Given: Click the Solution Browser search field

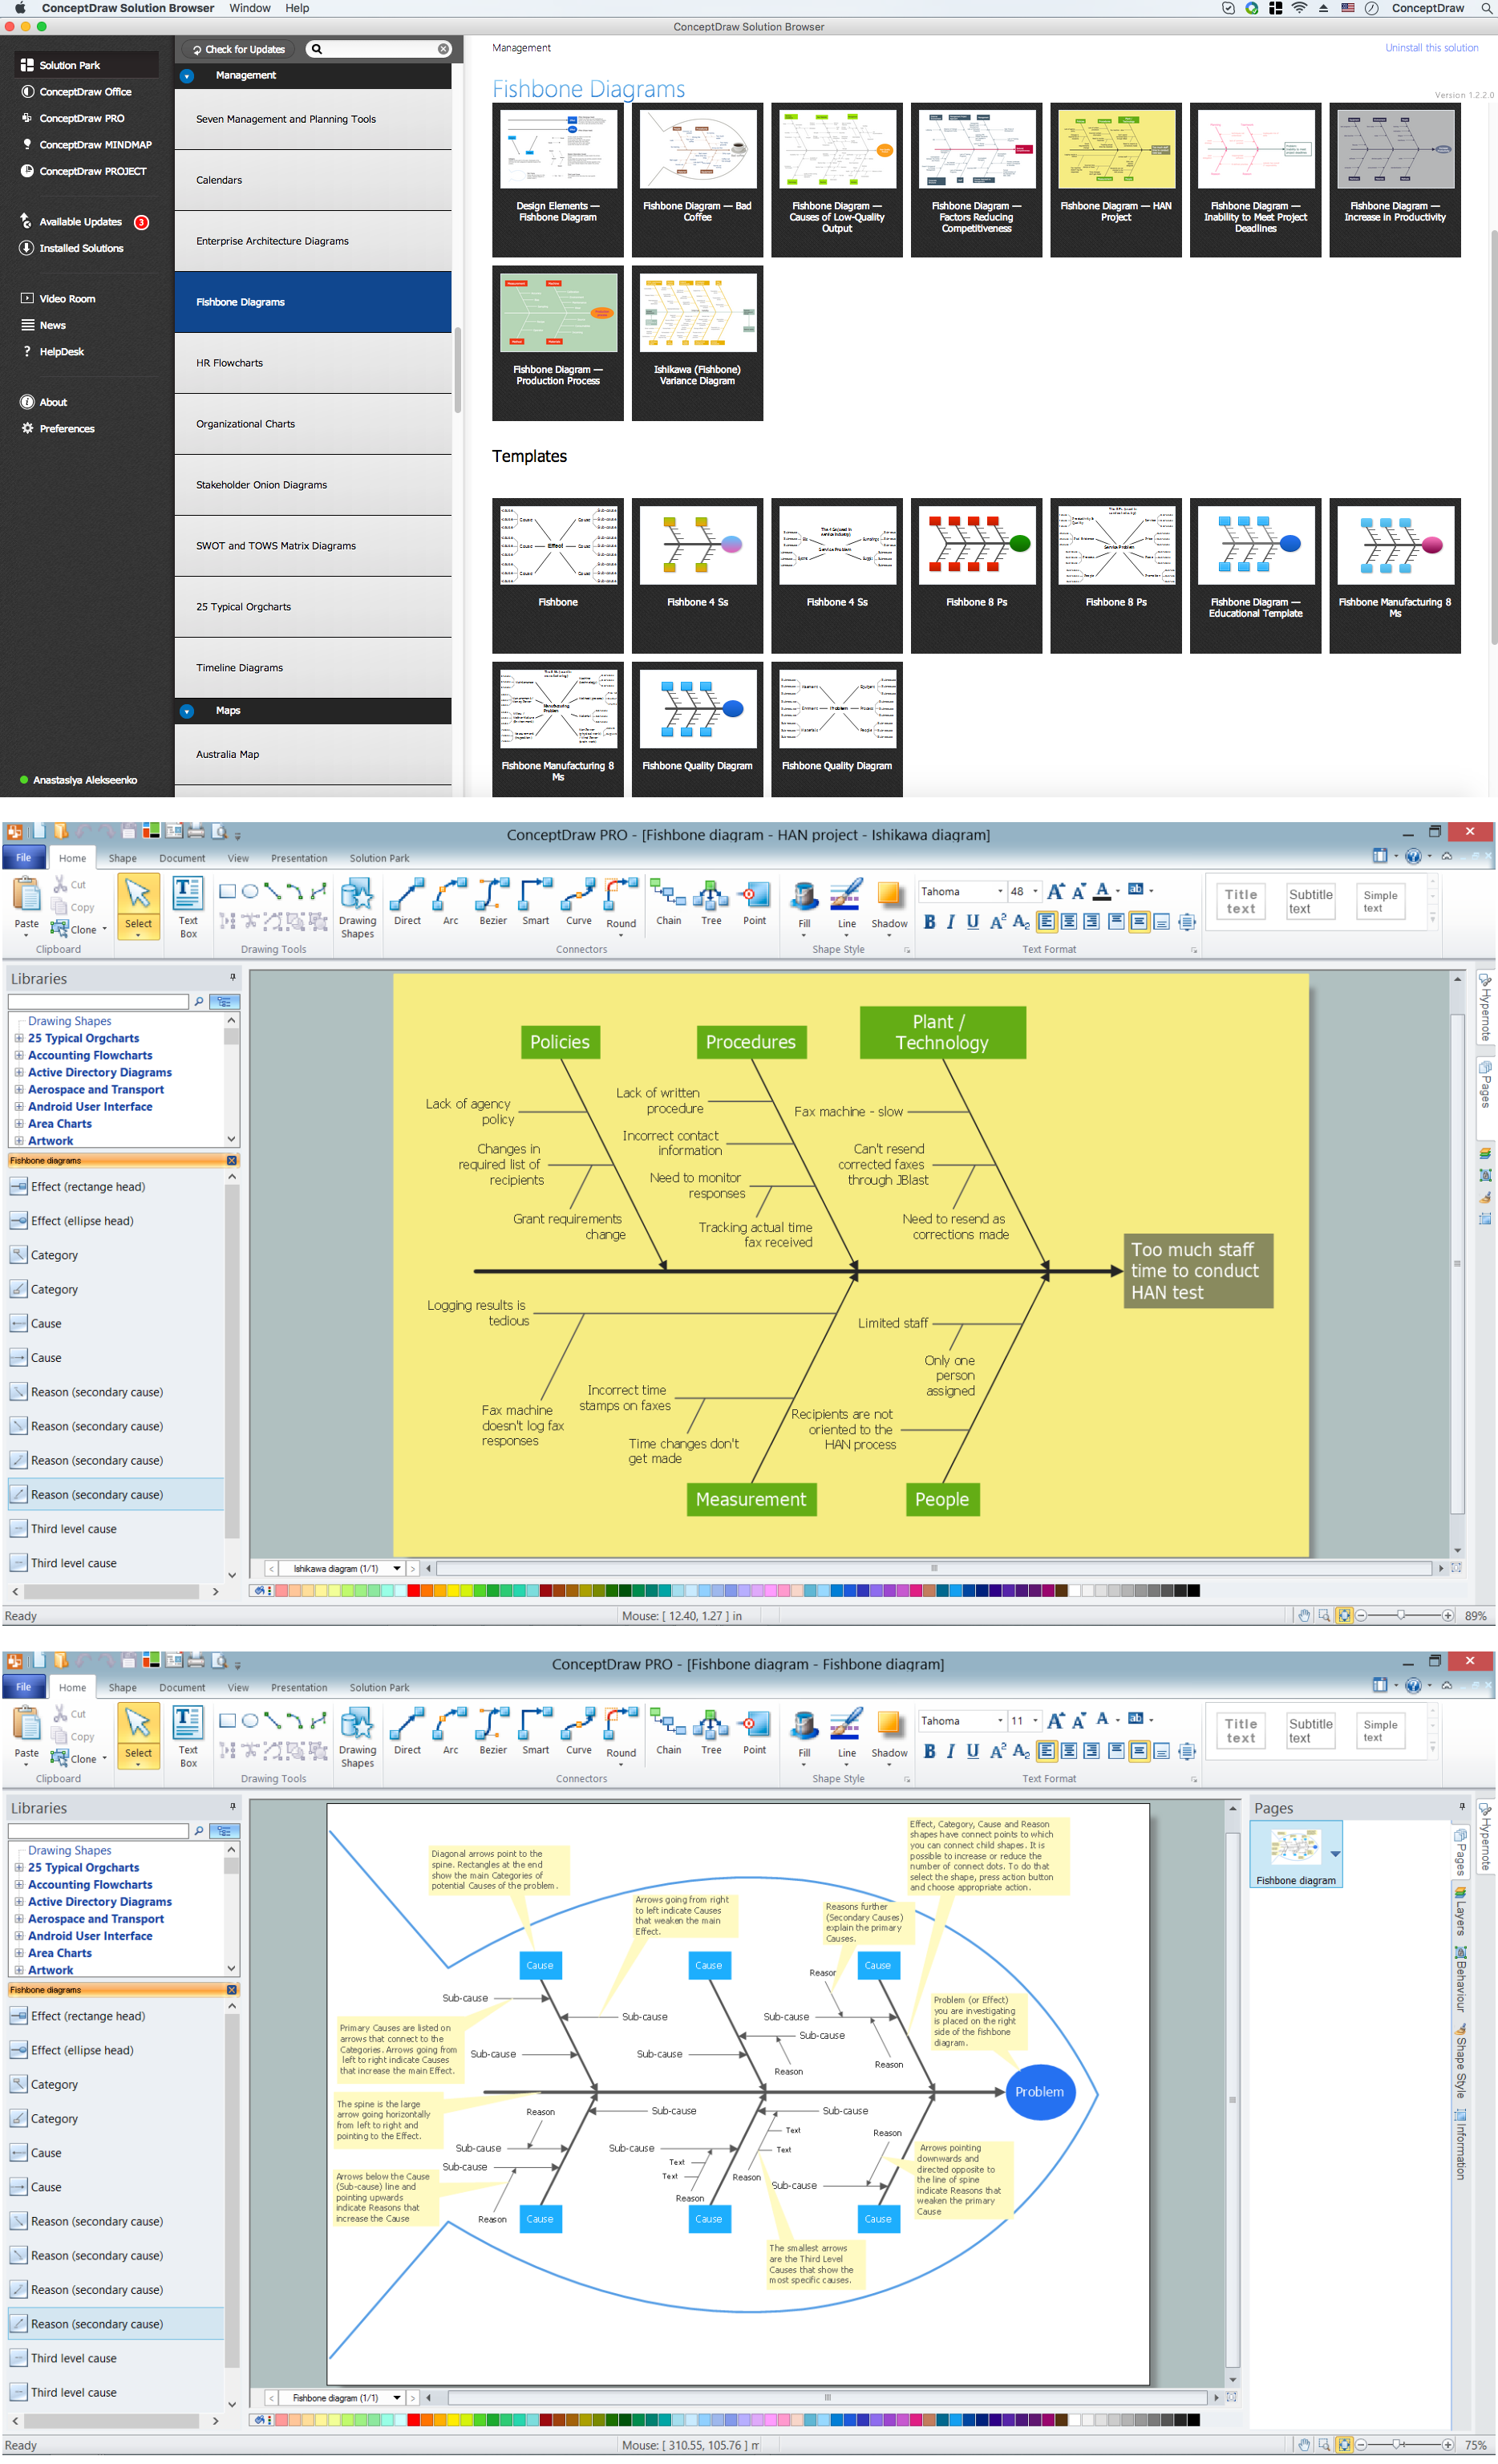Looking at the screenshot, I should pos(379,49).
